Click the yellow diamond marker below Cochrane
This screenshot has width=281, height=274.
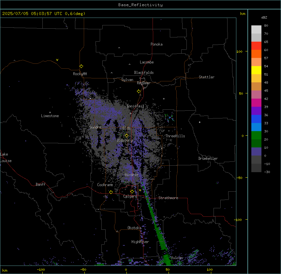(x=111, y=192)
